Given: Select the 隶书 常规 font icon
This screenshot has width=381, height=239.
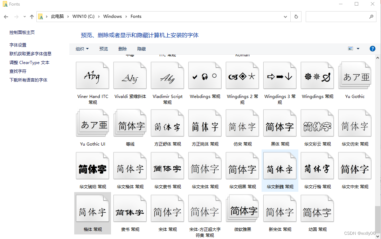Looking at the screenshot, I should pyautogui.click(x=130, y=209).
